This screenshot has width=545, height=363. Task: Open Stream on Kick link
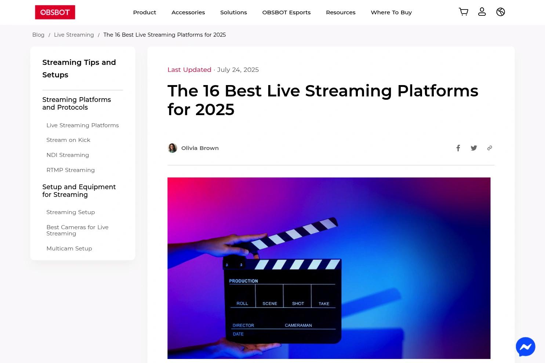(x=68, y=140)
